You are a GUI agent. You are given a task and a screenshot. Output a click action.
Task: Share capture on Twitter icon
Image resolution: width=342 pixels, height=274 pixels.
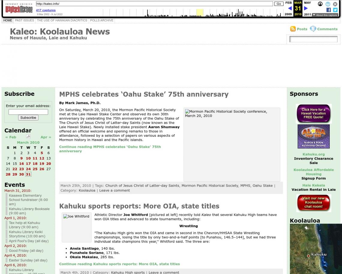[x=335, y=10]
